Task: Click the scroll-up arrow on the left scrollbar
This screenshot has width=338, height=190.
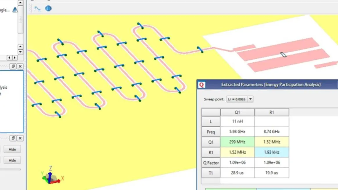Action: (20, 46)
